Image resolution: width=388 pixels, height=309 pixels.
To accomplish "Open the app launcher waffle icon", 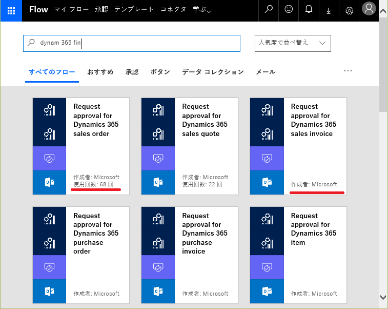I will 11,11.
